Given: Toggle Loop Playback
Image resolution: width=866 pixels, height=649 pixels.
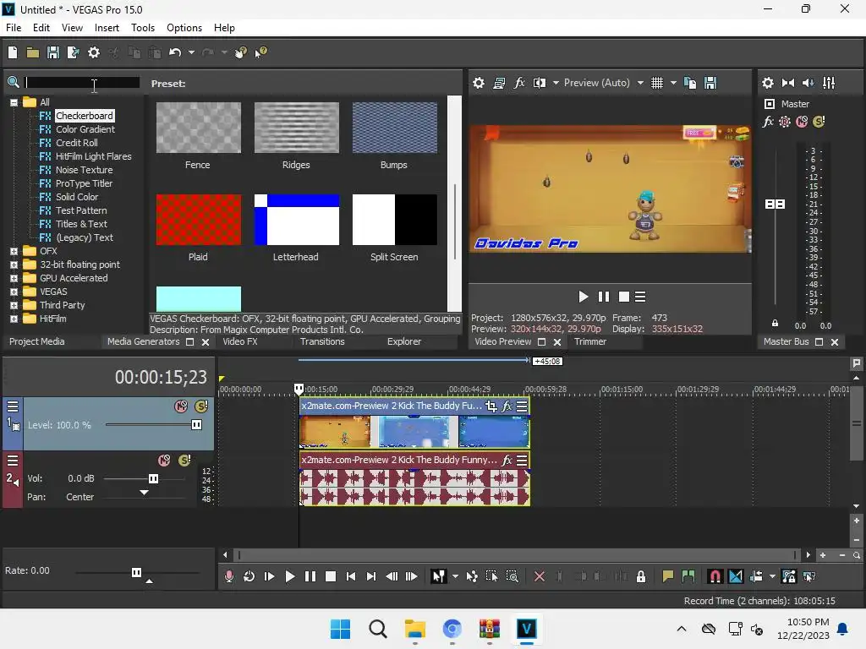Looking at the screenshot, I should (249, 576).
